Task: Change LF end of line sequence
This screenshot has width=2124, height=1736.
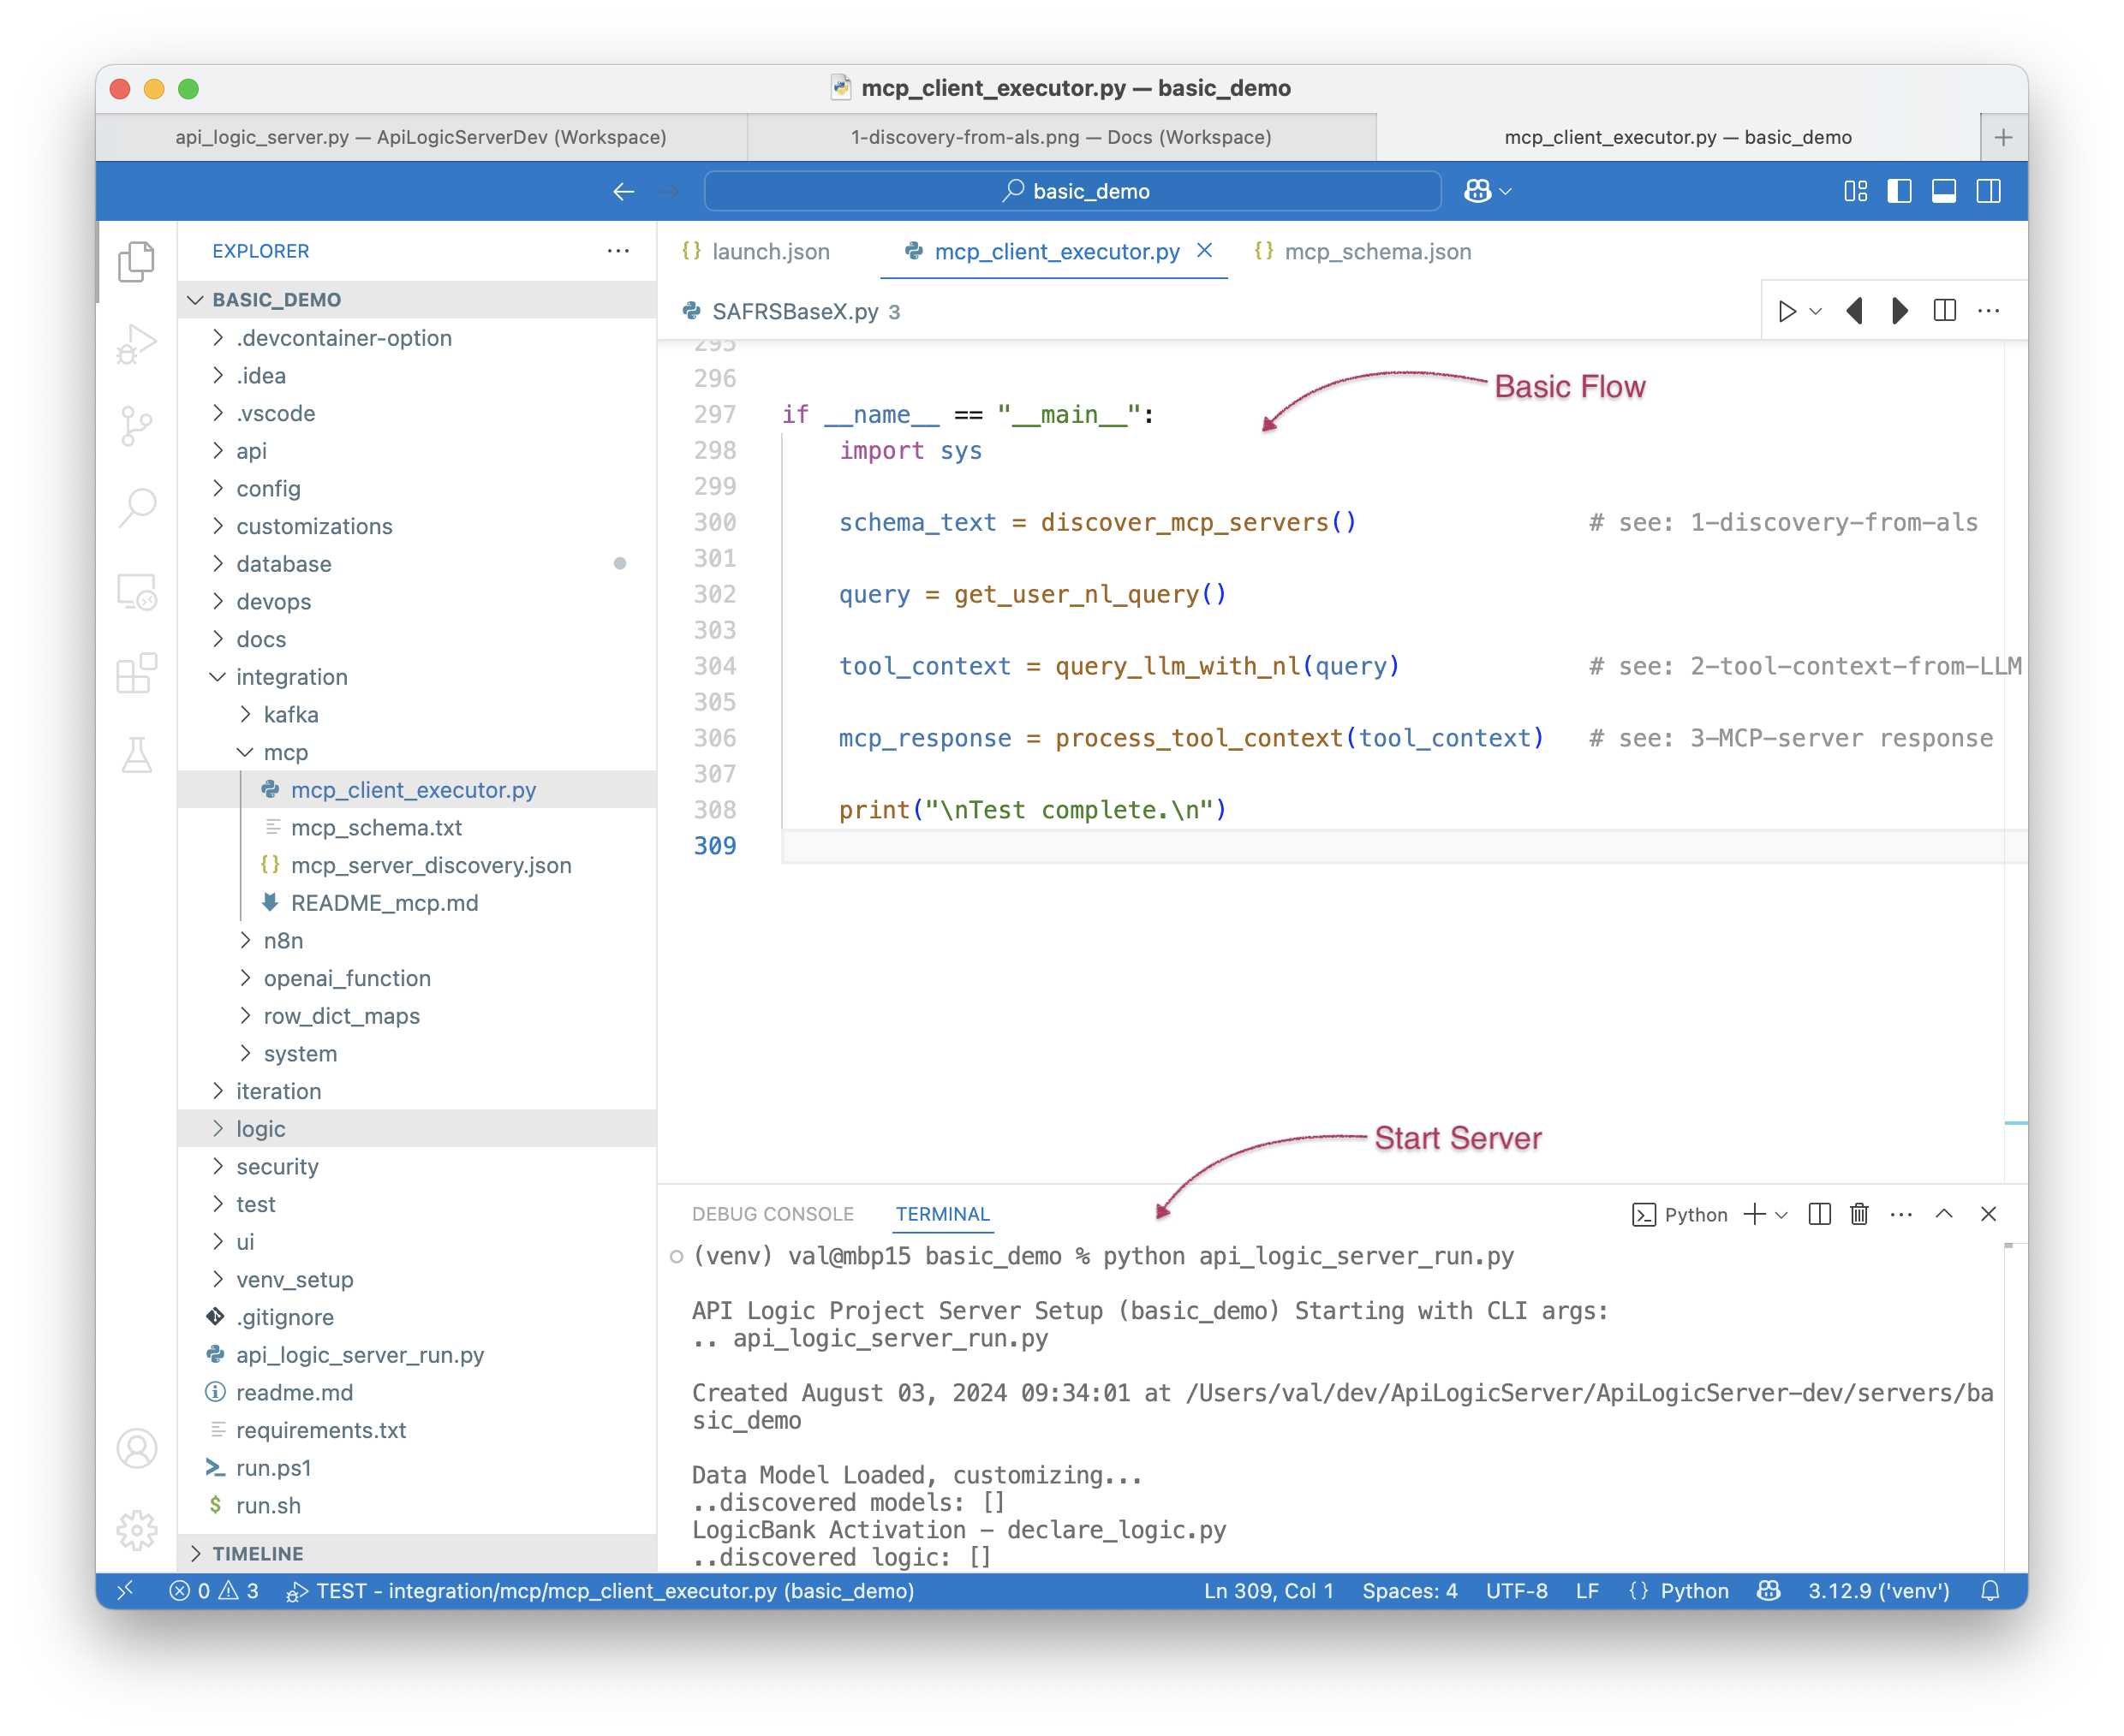Action: (1587, 1591)
